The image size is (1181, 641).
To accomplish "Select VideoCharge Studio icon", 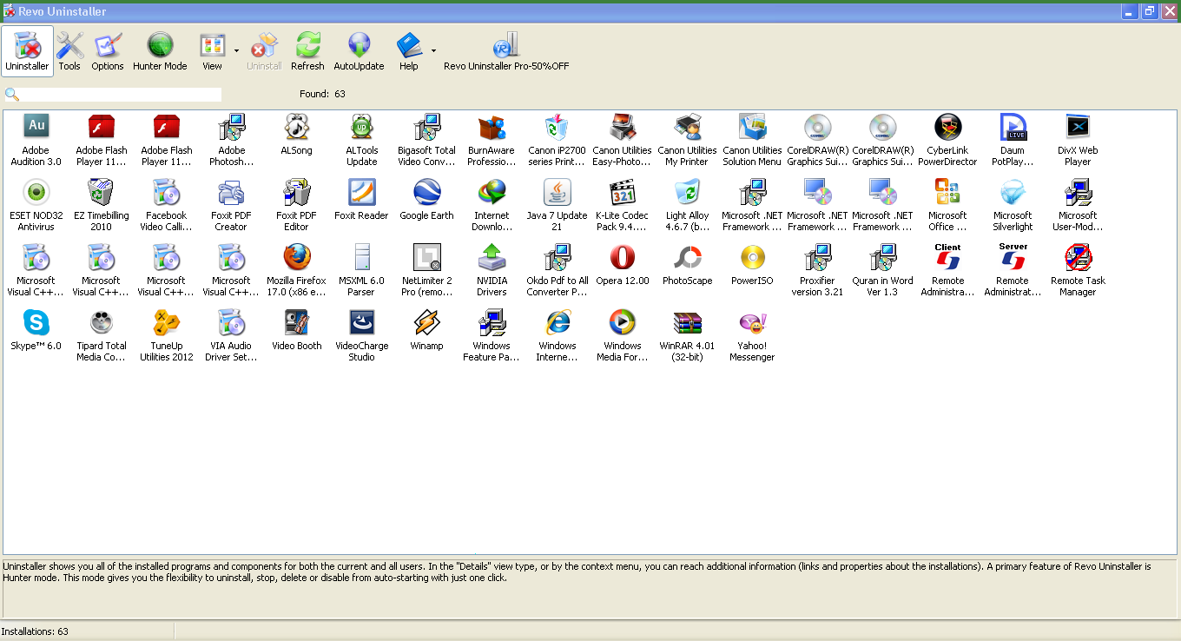I will 362,321.
